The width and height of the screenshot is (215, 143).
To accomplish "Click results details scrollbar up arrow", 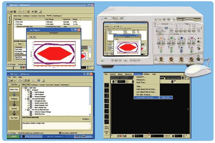I will coord(90,47).
